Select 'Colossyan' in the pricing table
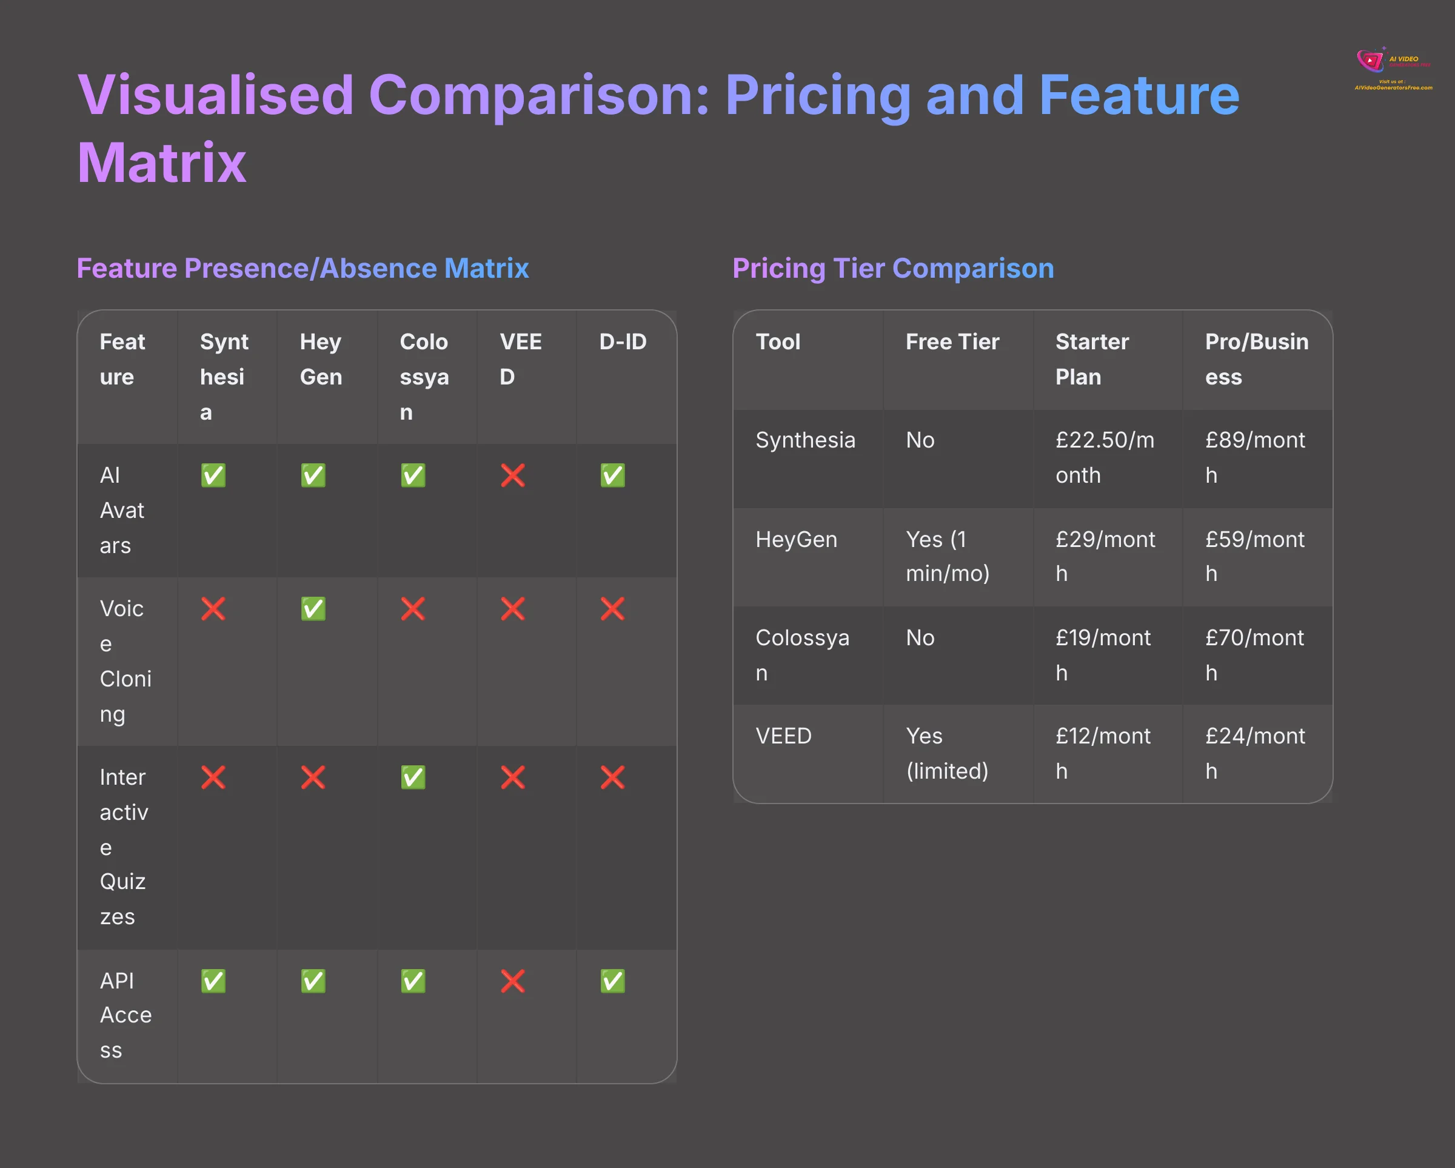 click(803, 655)
